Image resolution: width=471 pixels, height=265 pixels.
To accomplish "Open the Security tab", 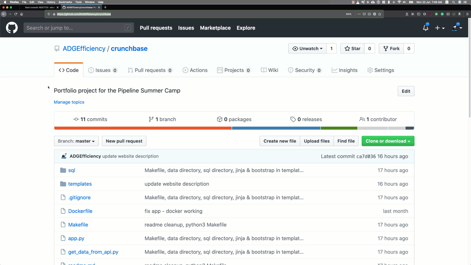I will [x=305, y=70].
